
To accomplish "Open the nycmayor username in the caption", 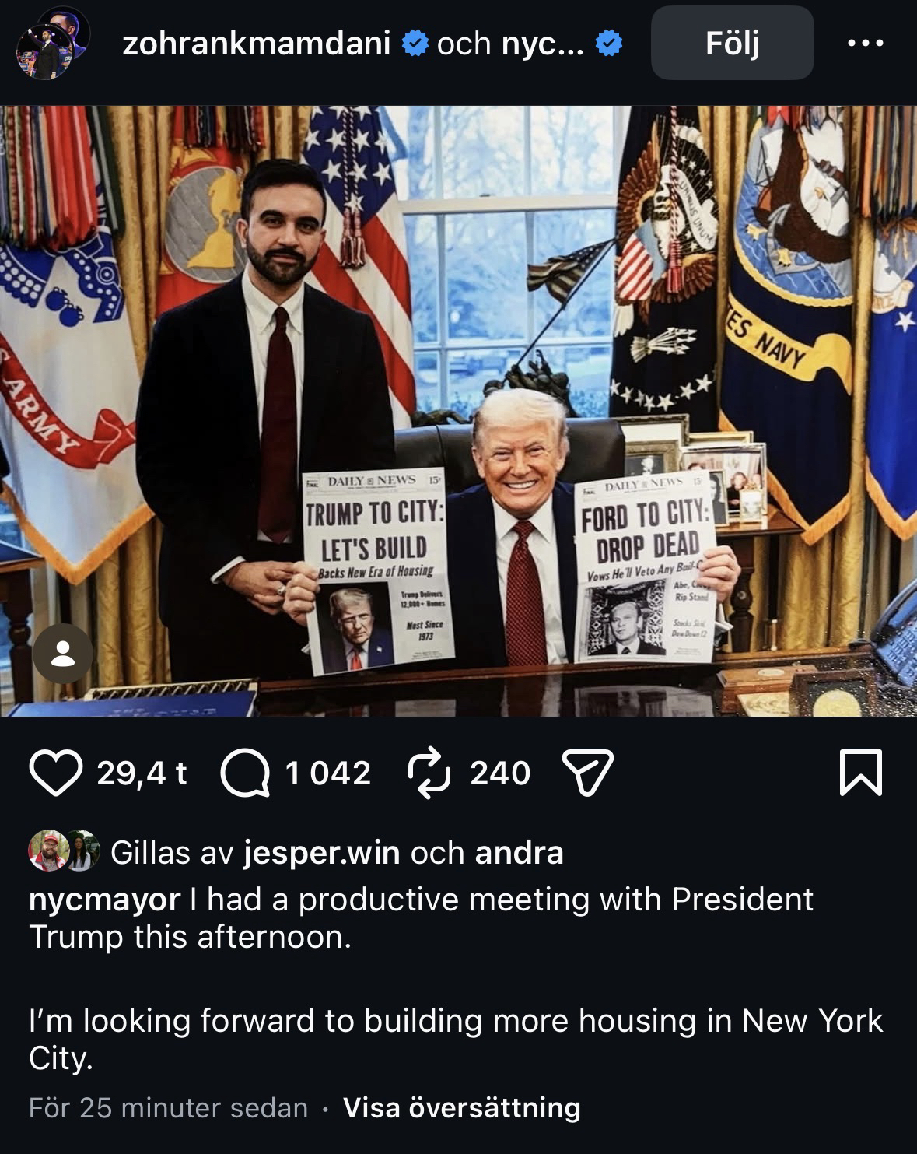I will point(104,900).
